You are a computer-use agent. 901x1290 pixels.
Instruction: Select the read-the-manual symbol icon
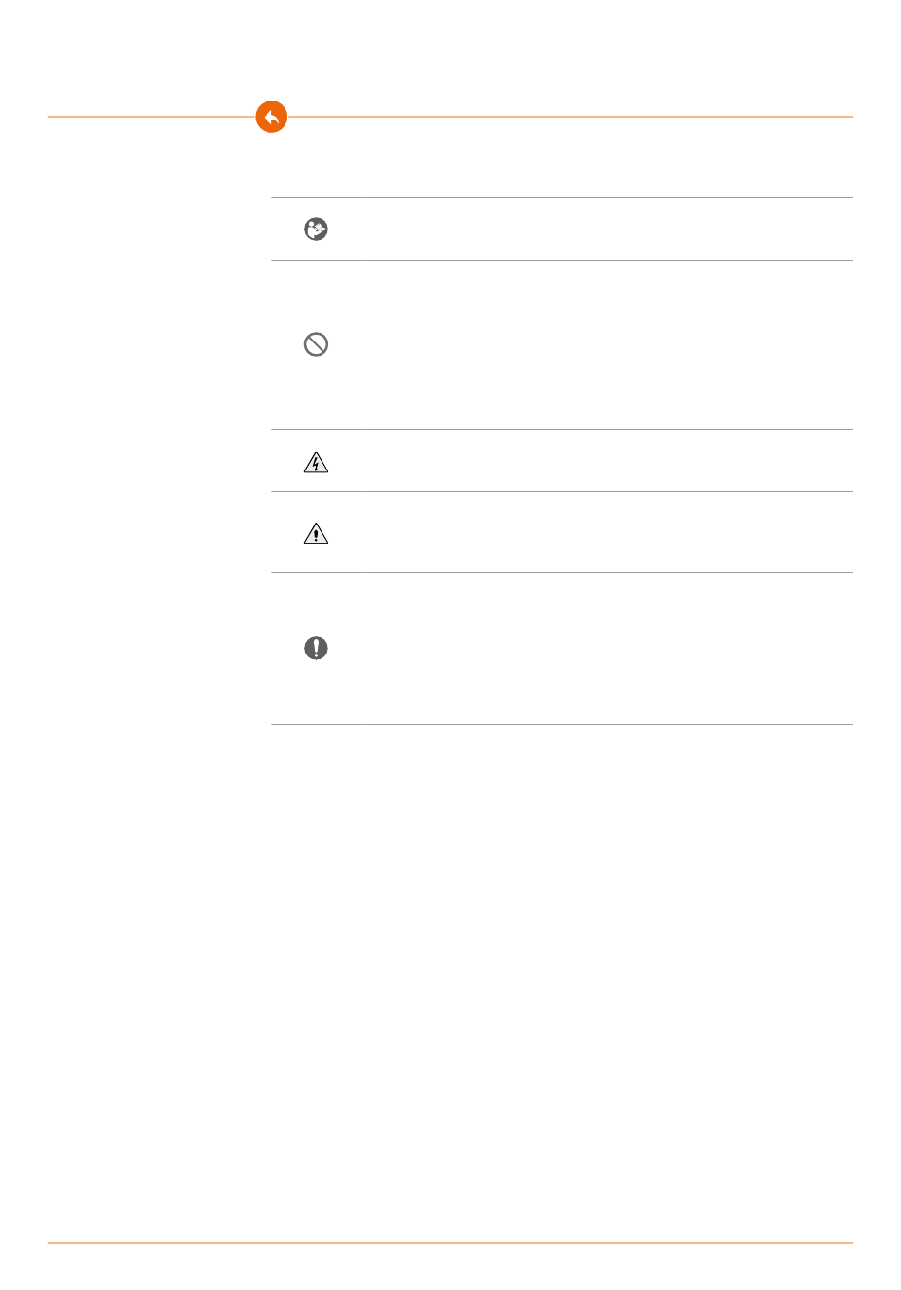tap(316, 230)
